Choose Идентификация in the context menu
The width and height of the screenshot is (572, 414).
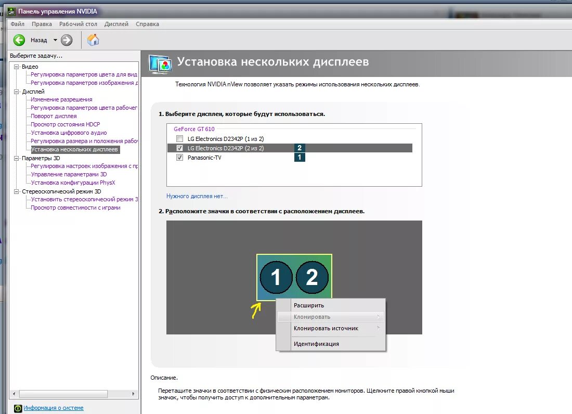[x=331, y=344]
